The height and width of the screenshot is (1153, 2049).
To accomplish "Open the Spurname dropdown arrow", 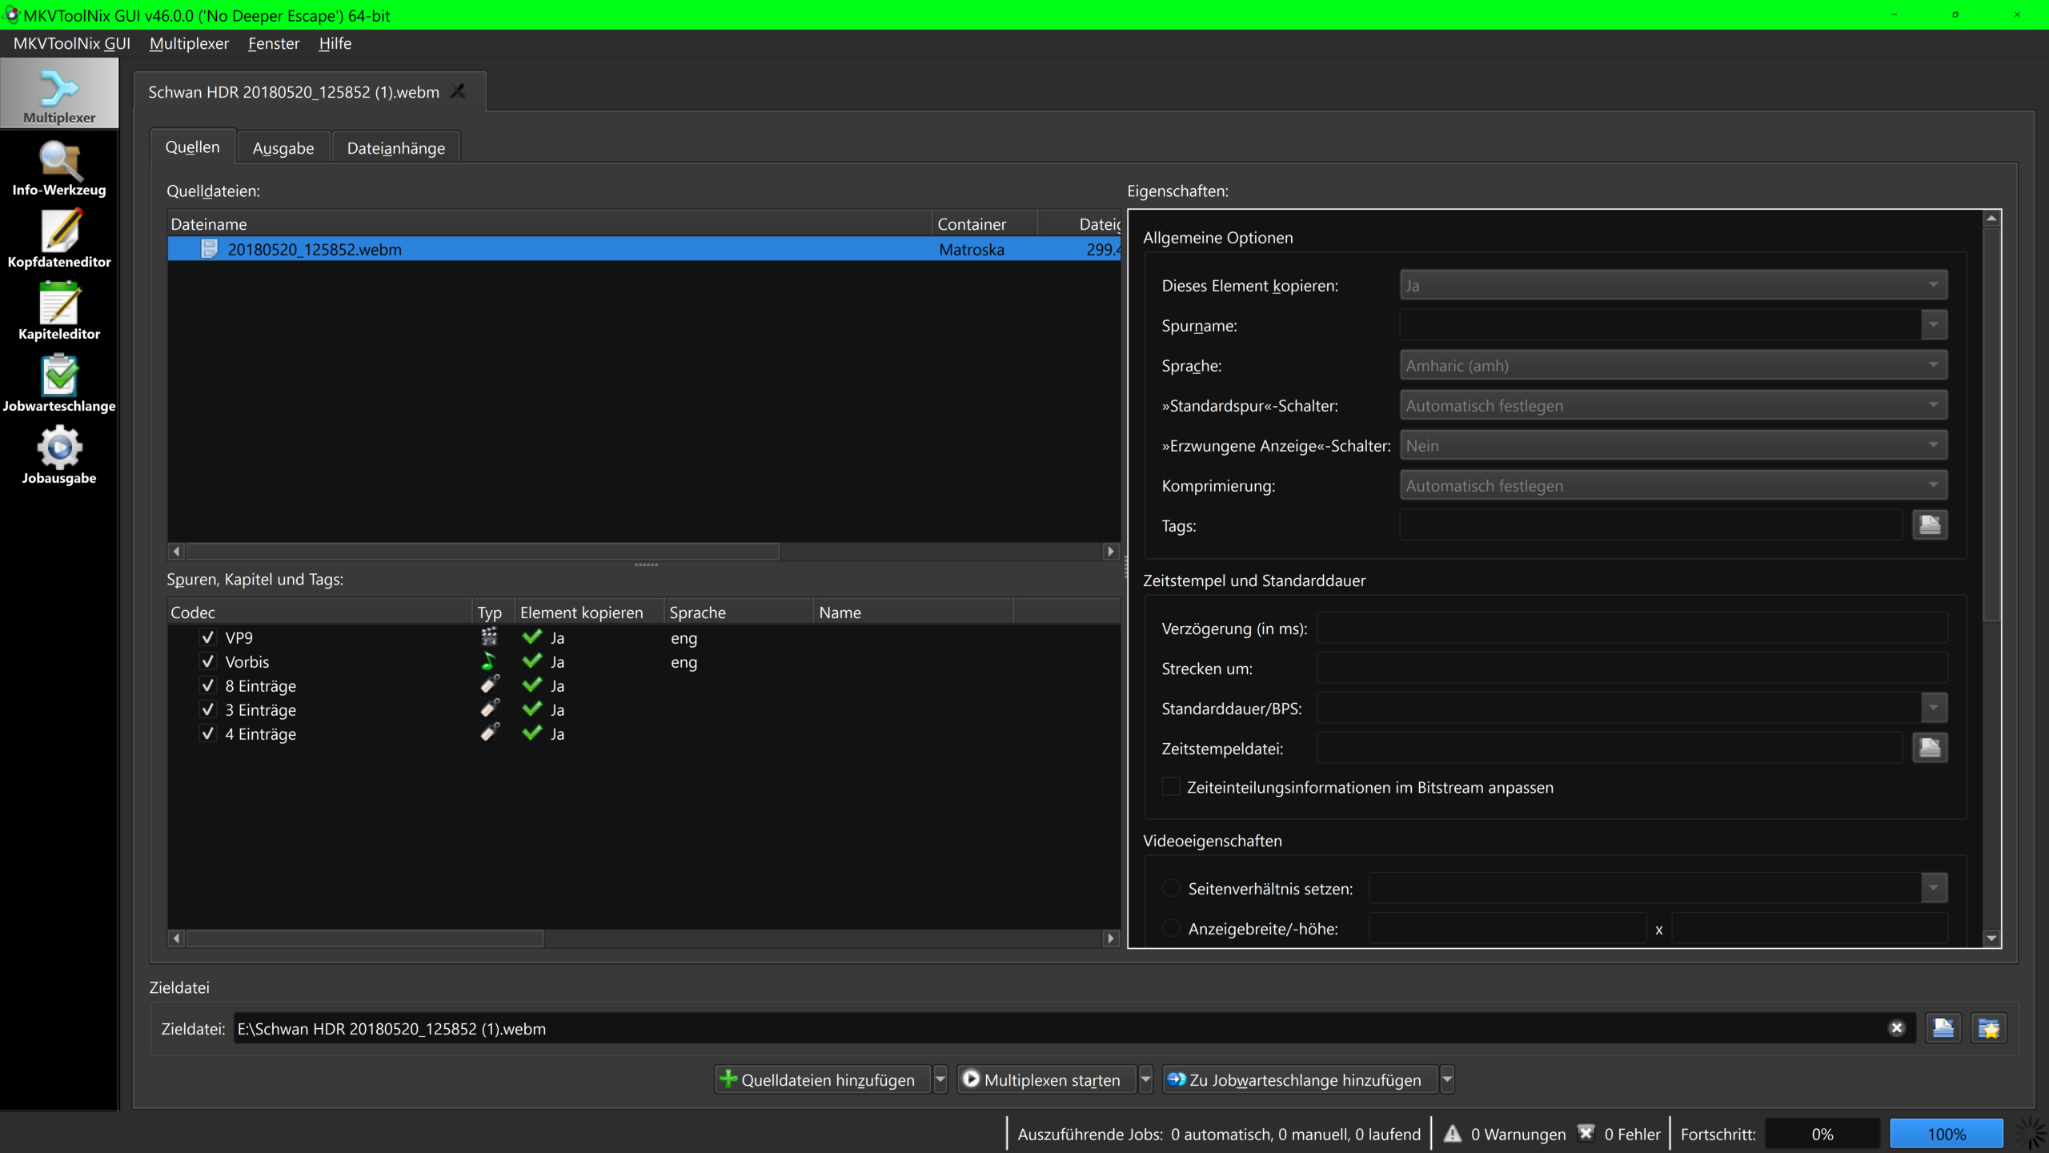I will (x=1934, y=325).
